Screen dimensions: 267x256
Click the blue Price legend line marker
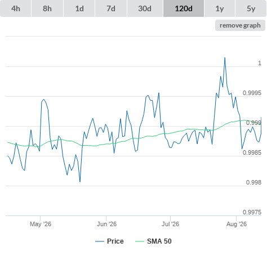100,241
